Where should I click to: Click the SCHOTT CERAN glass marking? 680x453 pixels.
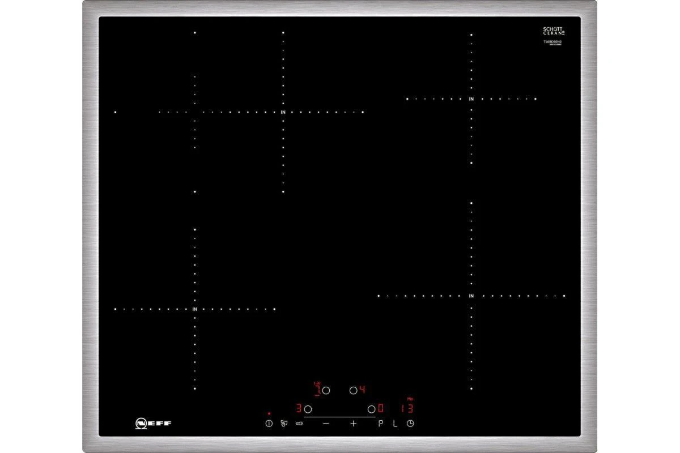tap(554, 31)
